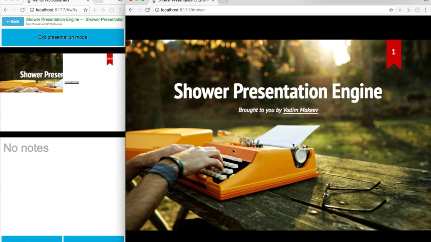Open Chrome menu in localhost:8111 window
431x242 pixels.
(x=426, y=10)
